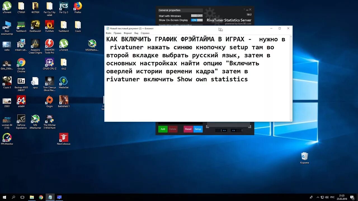Launch Battlefield 1 desktop shortcut
The image size is (358, 201).
pos(64,102)
